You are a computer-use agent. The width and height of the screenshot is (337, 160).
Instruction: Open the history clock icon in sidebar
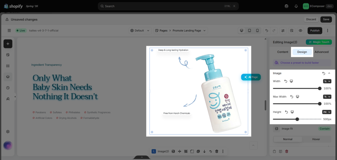8,88
